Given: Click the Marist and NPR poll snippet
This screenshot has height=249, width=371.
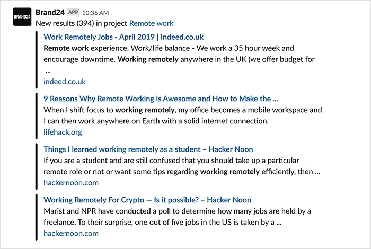Looking at the screenshot, I should click(x=177, y=217).
